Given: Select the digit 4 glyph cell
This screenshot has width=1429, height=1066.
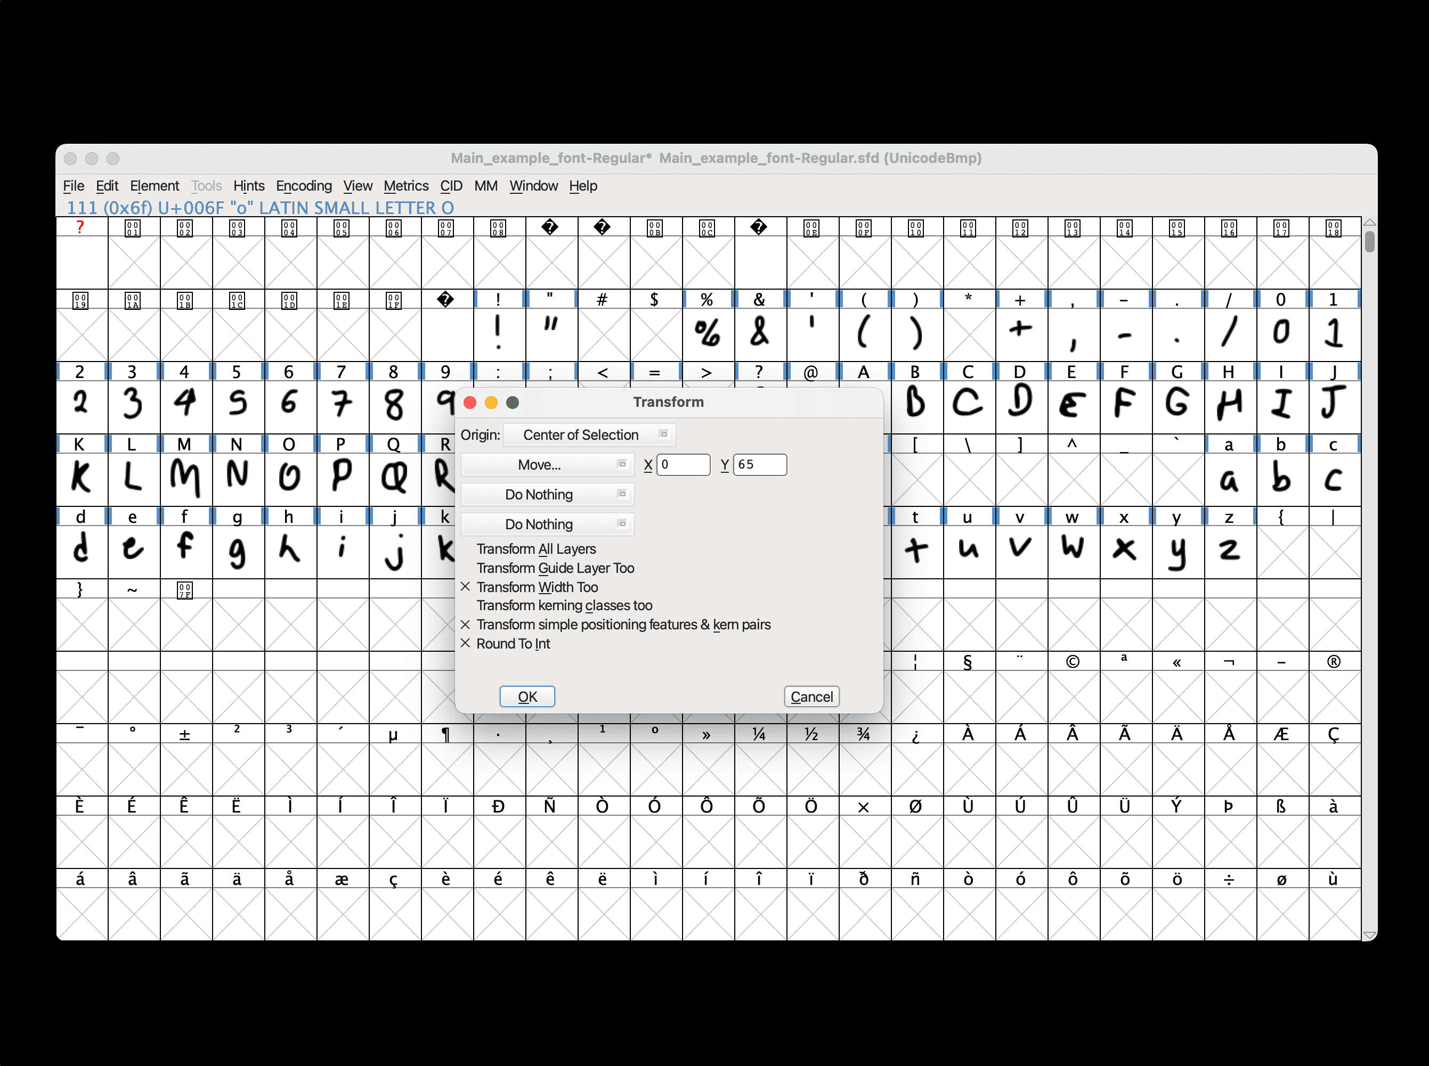Looking at the screenshot, I should coord(186,406).
